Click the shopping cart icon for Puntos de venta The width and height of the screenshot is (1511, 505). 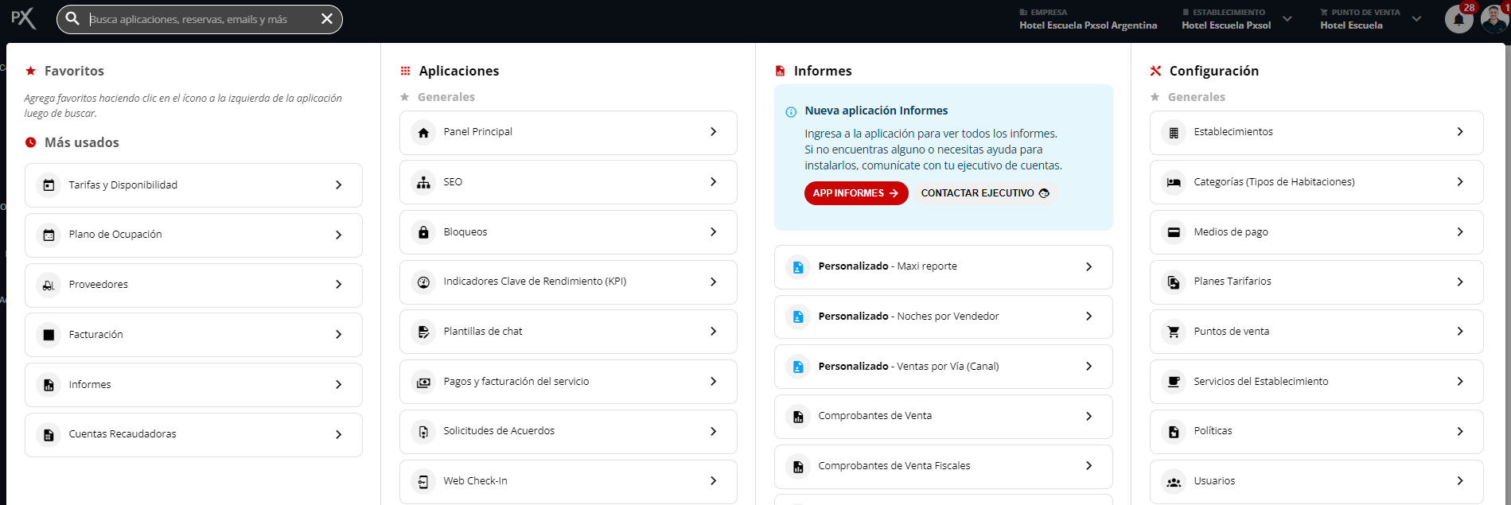coord(1173,332)
